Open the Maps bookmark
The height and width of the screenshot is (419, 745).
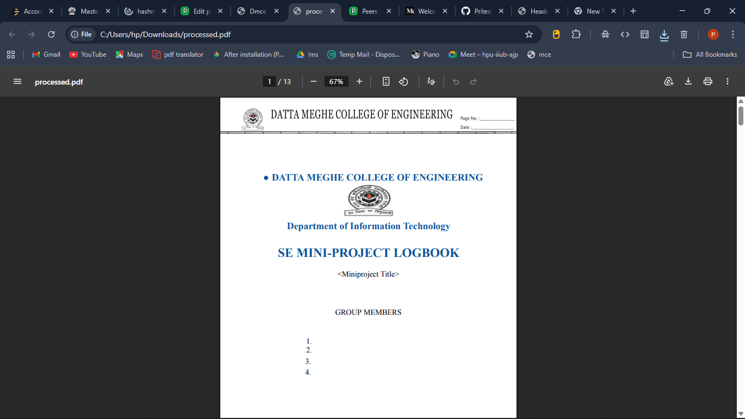[129, 55]
